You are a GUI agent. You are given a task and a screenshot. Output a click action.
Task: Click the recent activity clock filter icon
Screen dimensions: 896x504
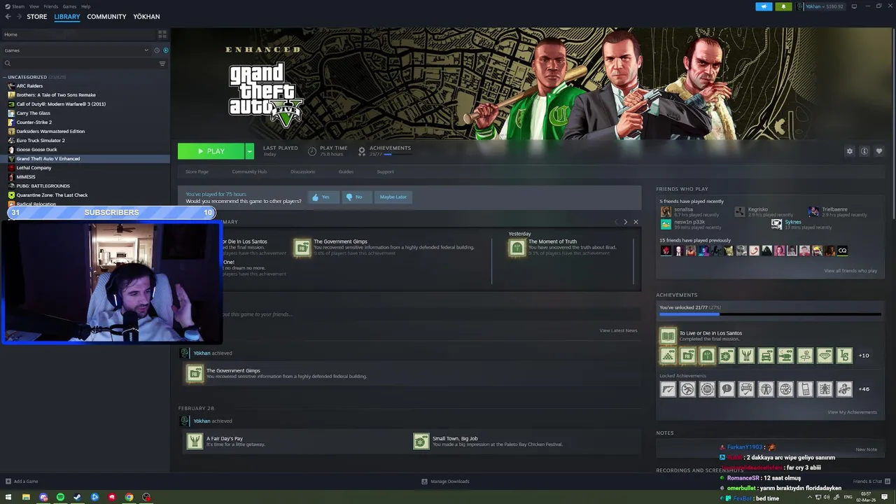(157, 50)
